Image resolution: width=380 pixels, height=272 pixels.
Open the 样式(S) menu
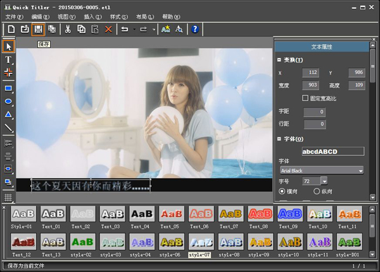point(119,16)
